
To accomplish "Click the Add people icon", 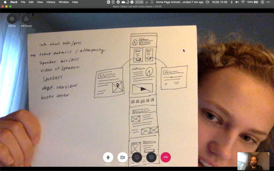I will (26, 19).
